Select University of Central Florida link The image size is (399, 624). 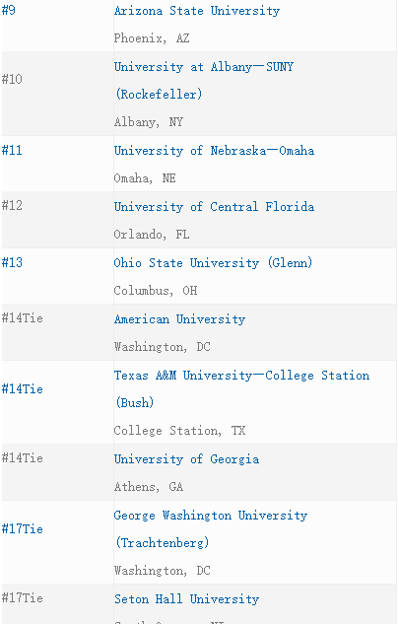click(214, 207)
